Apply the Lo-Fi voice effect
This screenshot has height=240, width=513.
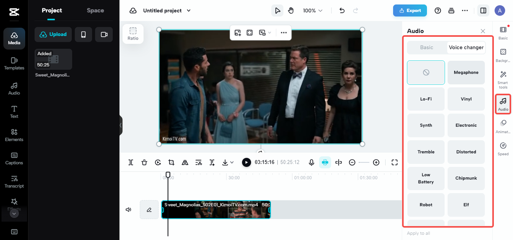coord(426,99)
